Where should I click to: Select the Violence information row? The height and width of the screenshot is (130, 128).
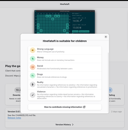[65, 95]
